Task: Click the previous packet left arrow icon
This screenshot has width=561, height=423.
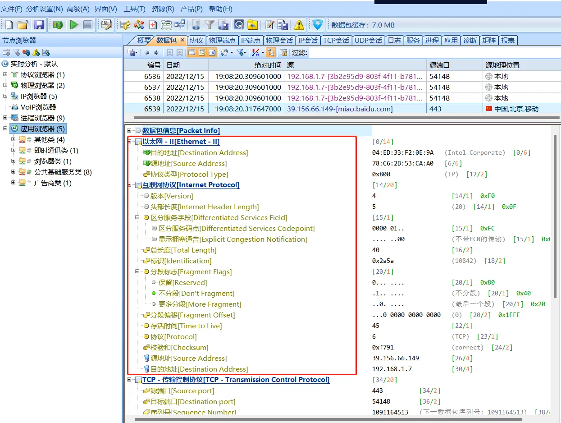Action: pos(147,52)
